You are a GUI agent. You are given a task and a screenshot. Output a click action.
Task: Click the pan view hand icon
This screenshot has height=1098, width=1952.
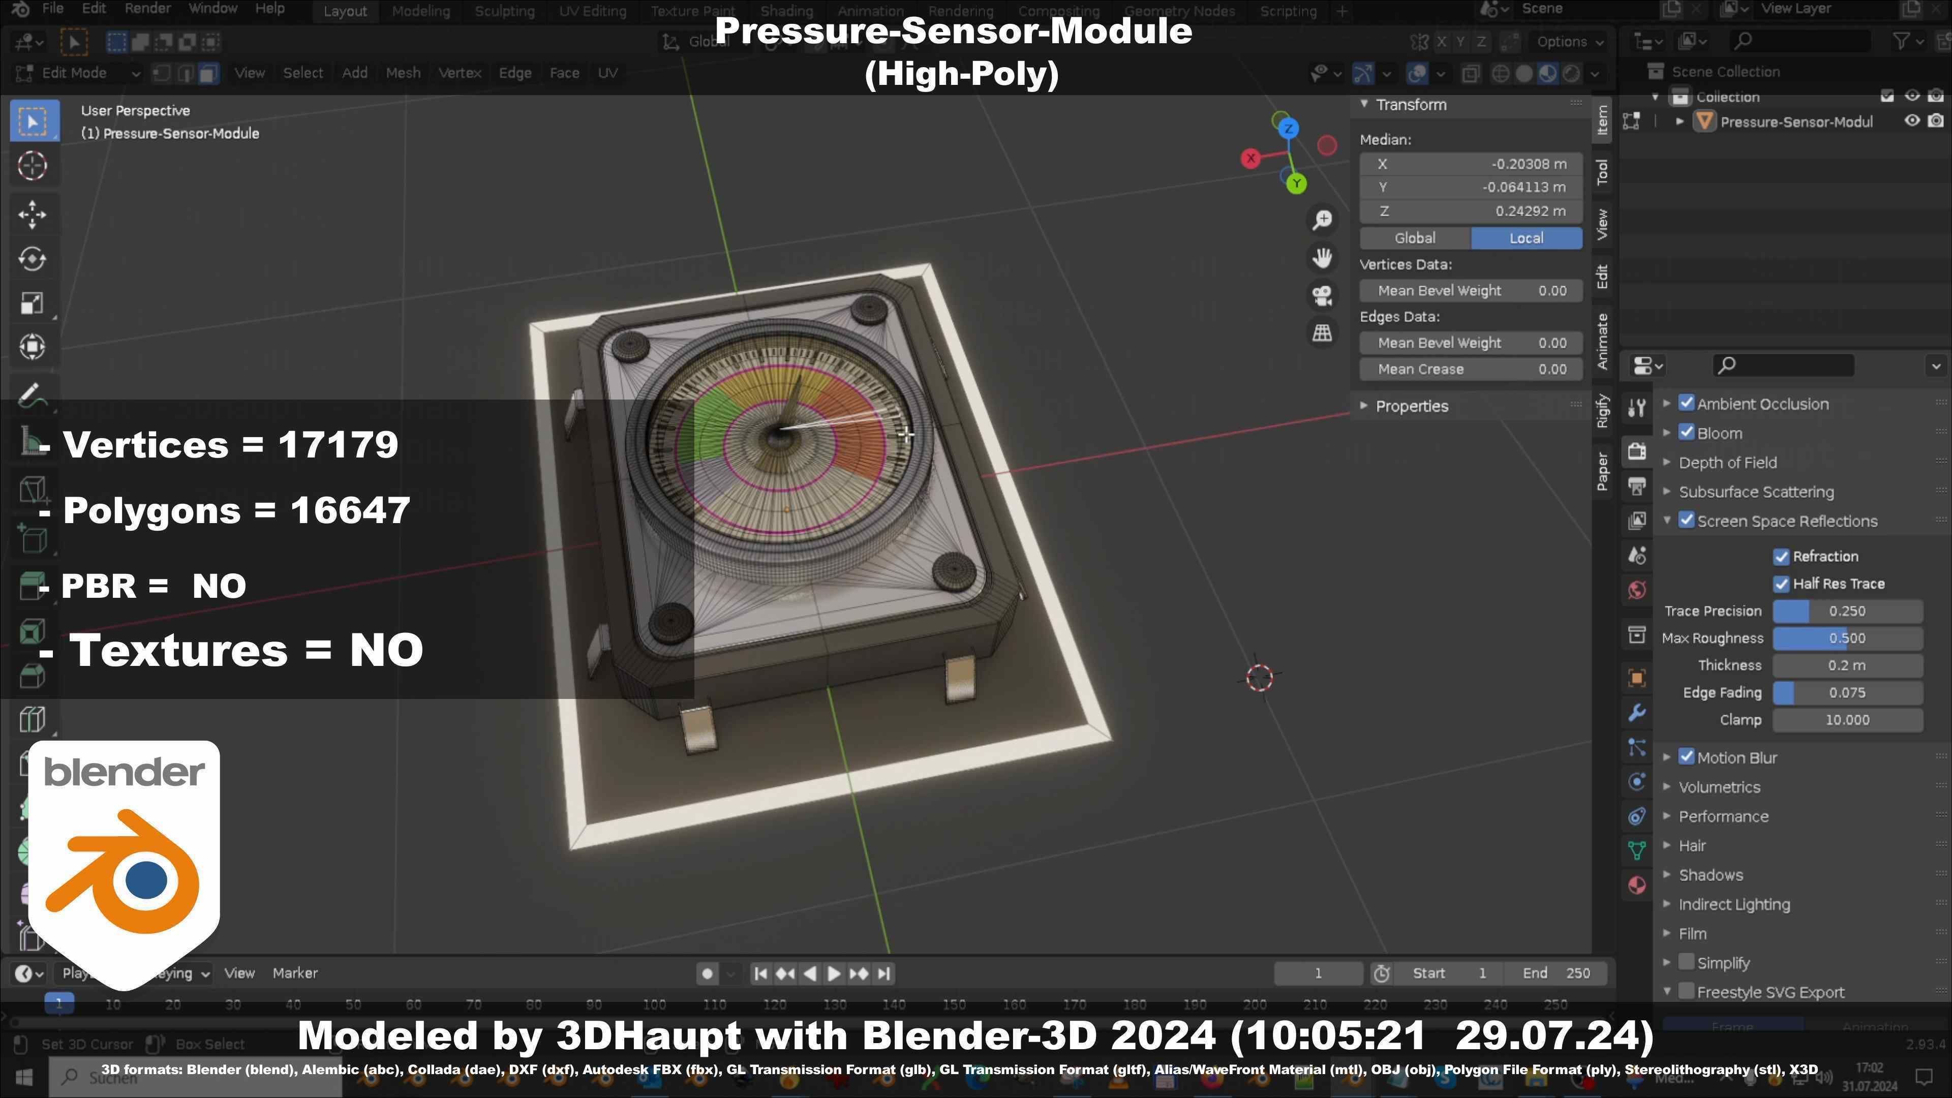coord(1322,258)
